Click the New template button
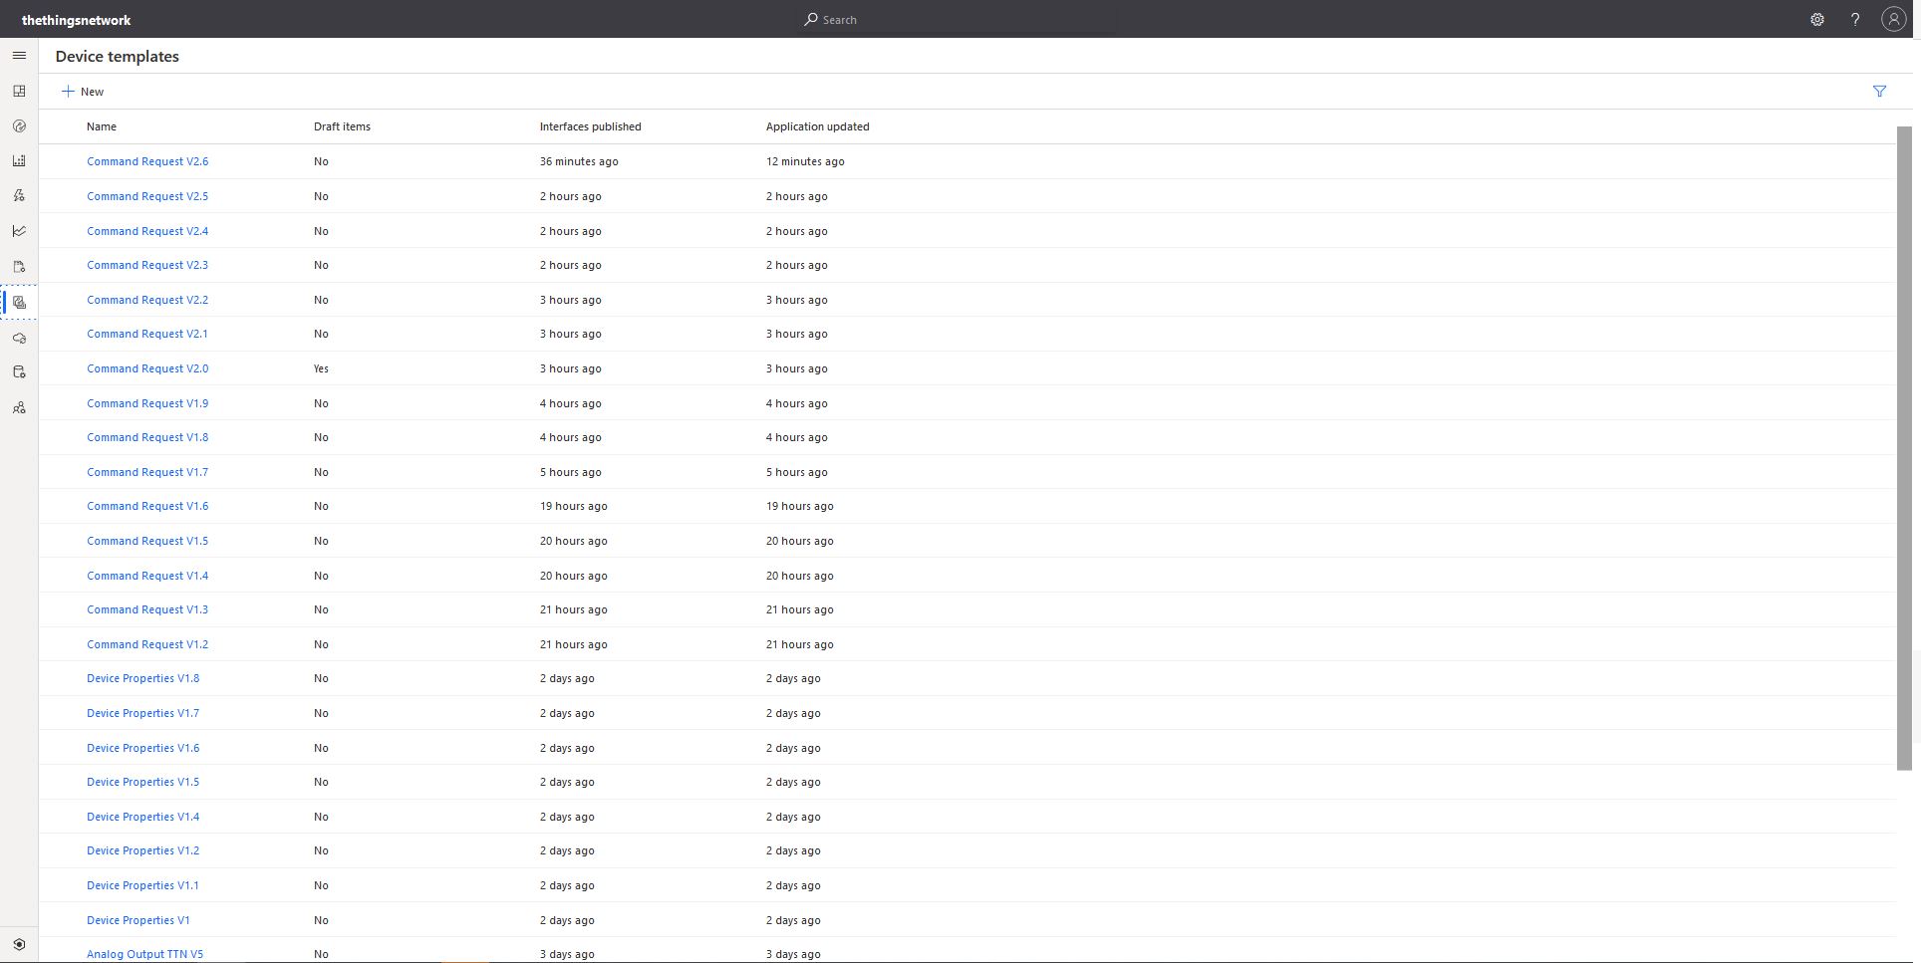The width and height of the screenshot is (1921, 963). tap(83, 92)
